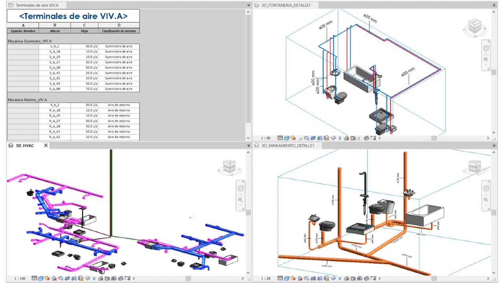Image resolution: width=504 pixels, height=283 pixels.
Task: Open Visual Style options in 3D_HVAC view bar
Action: (41, 278)
